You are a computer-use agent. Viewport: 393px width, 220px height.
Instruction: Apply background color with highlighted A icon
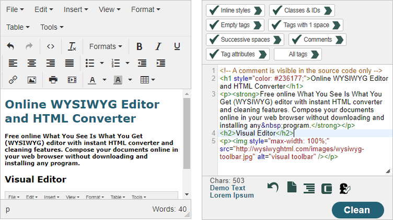click(118, 80)
